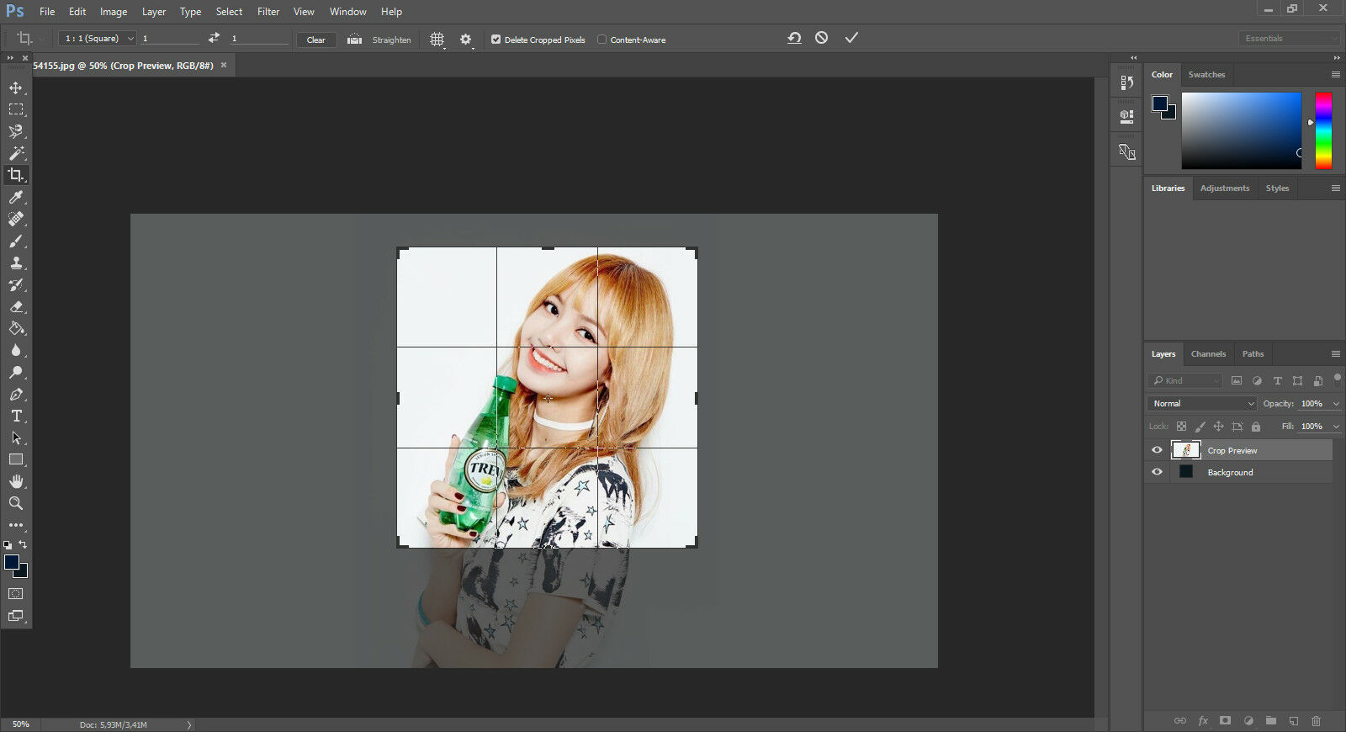Open the Image menu
This screenshot has height=732, width=1346.
(x=114, y=12)
